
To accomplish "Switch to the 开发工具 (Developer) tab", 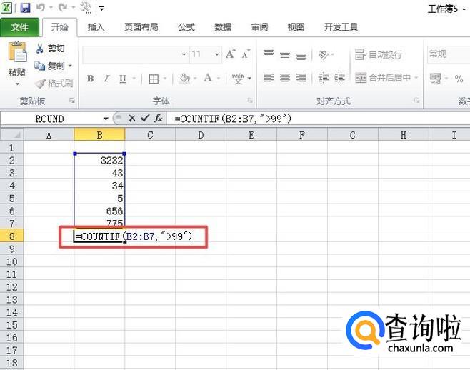I will (341, 27).
